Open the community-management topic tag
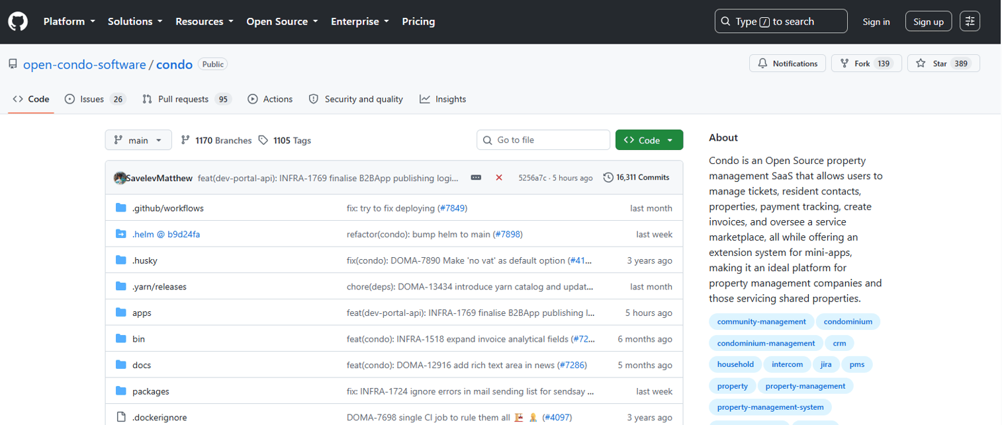1002x425 pixels. pyautogui.click(x=761, y=322)
